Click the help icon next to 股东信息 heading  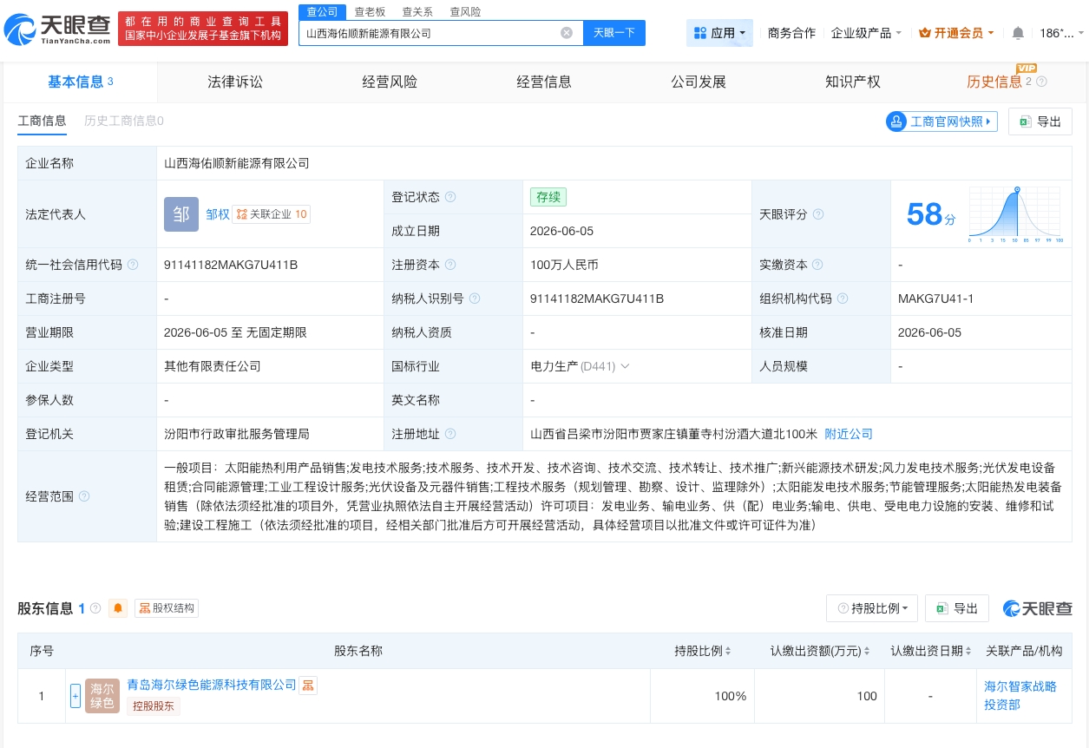coord(95,608)
